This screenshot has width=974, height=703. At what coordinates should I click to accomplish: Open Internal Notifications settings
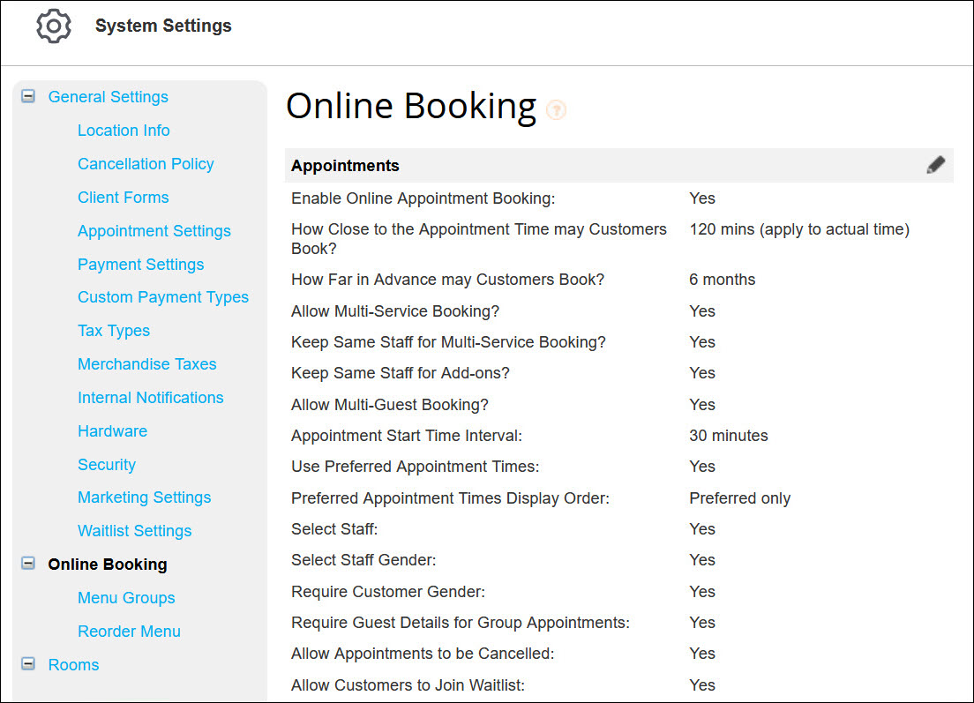[150, 397]
